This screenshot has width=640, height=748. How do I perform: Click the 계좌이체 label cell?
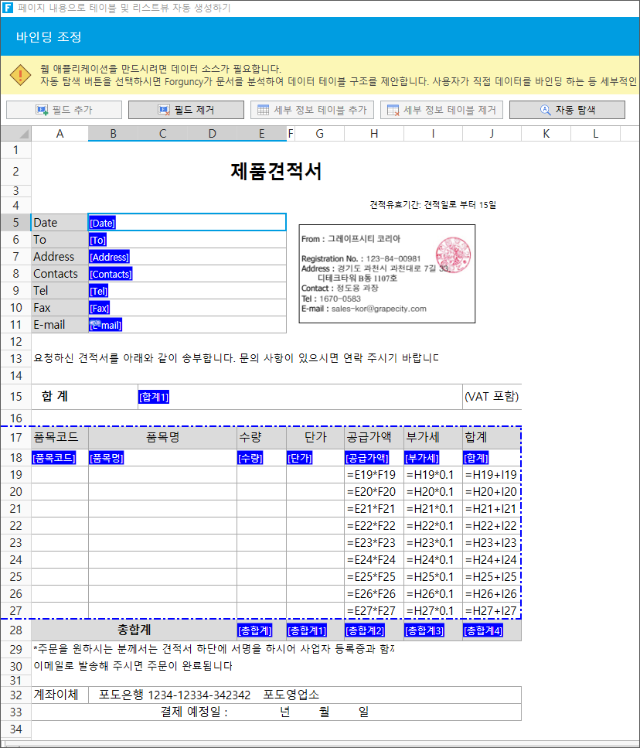[56, 695]
